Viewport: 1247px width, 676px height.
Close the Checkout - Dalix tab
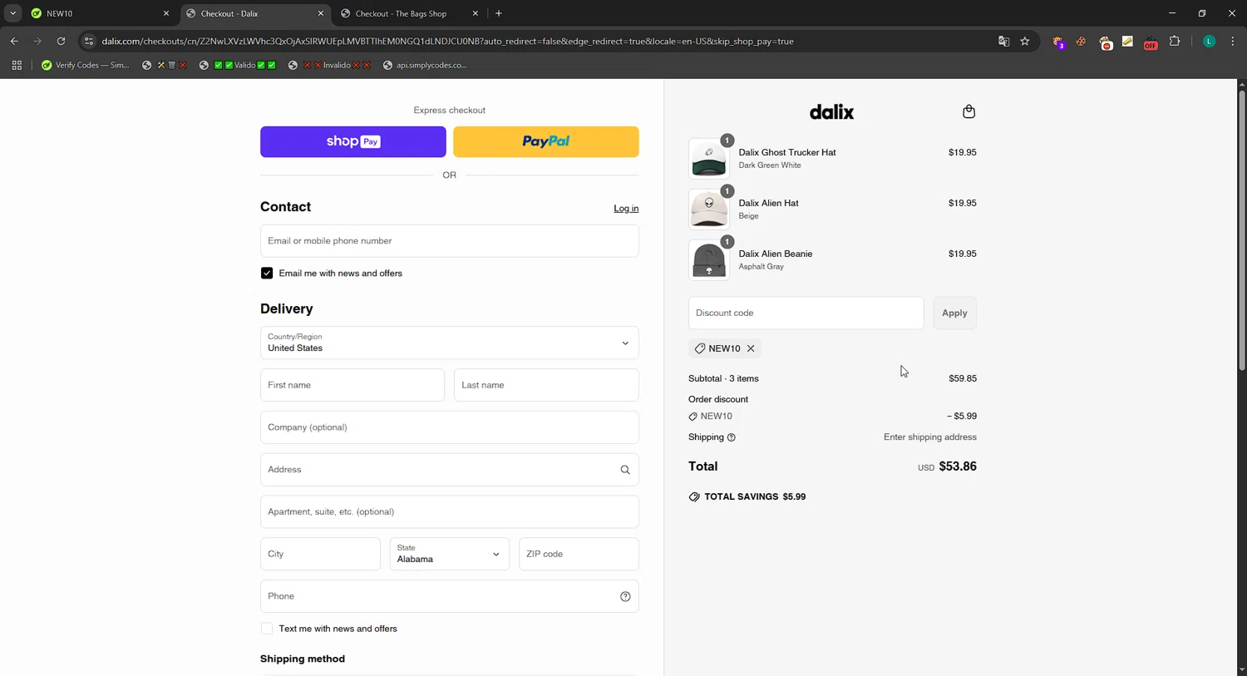click(321, 13)
